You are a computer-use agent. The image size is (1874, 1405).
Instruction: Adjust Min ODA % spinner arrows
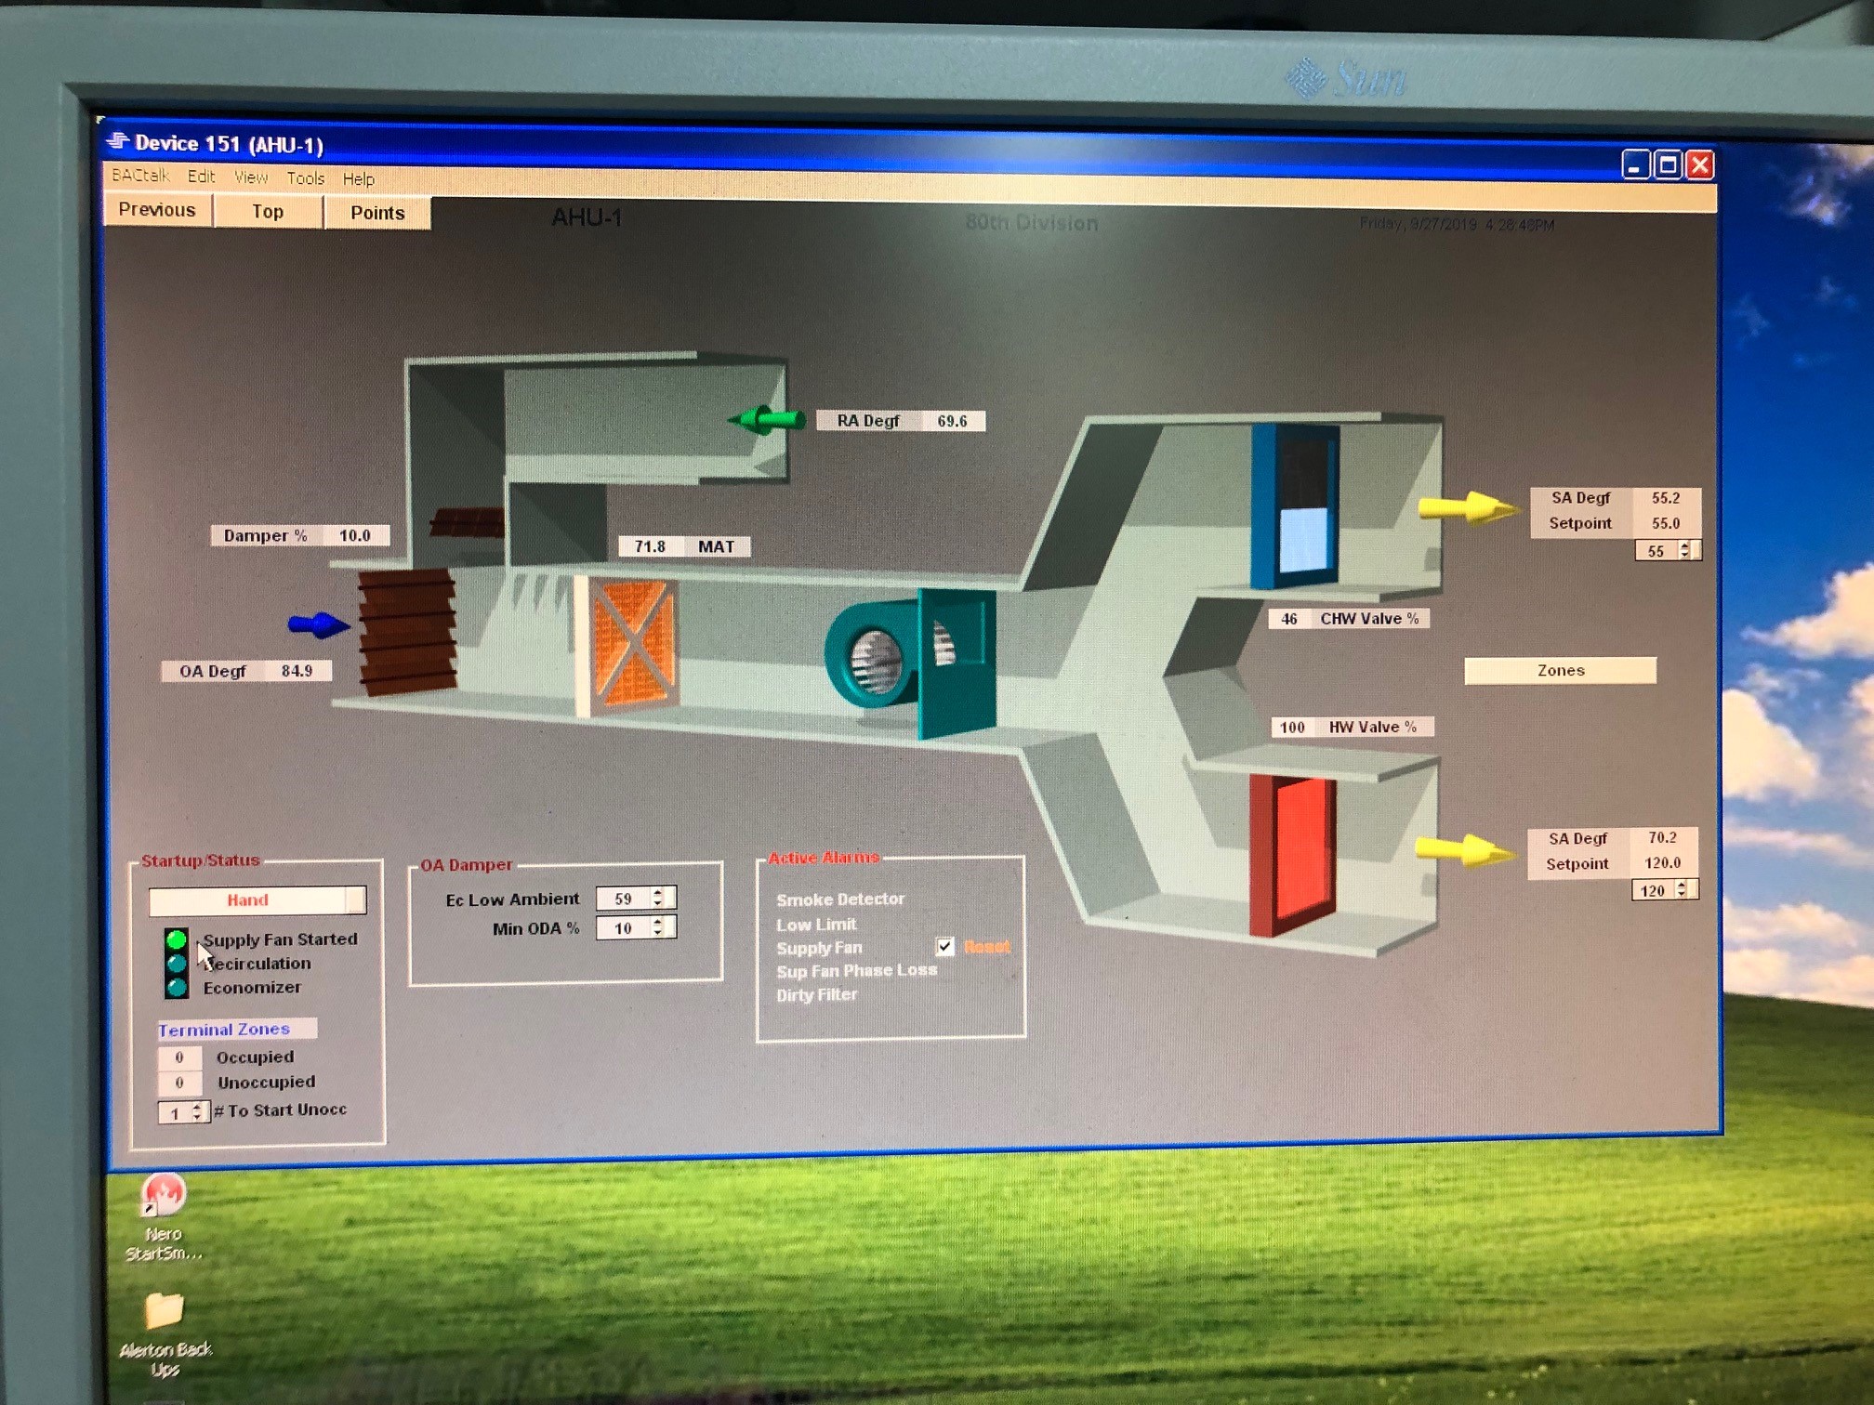coord(658,927)
